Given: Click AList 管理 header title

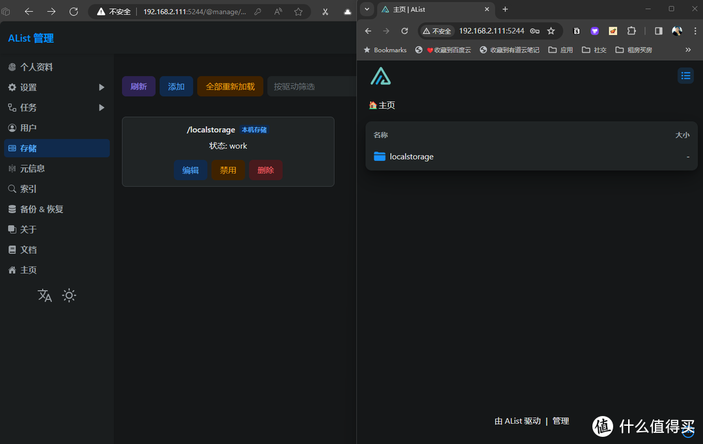Looking at the screenshot, I should (x=31, y=38).
